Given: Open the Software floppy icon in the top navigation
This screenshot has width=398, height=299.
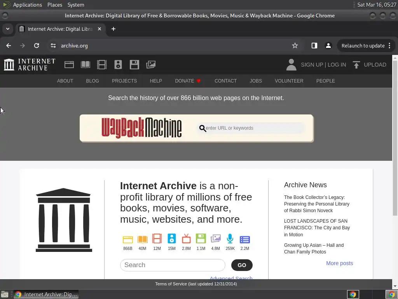Looking at the screenshot, I should (x=134, y=65).
